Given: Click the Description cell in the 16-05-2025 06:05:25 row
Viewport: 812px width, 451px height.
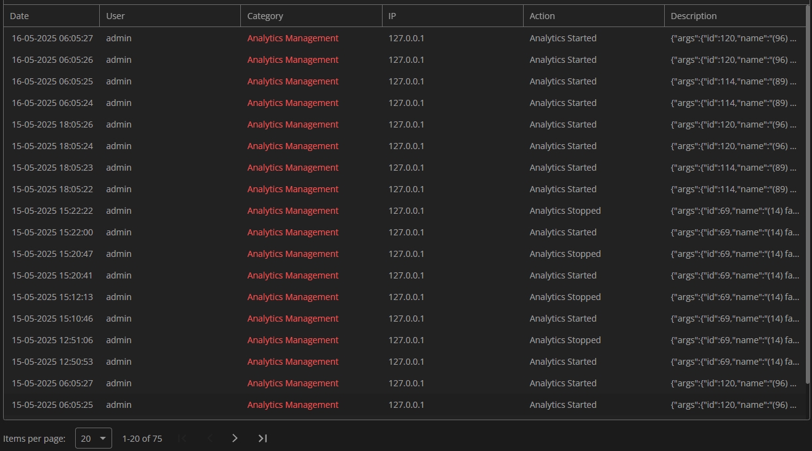Looking at the screenshot, I should (x=734, y=81).
